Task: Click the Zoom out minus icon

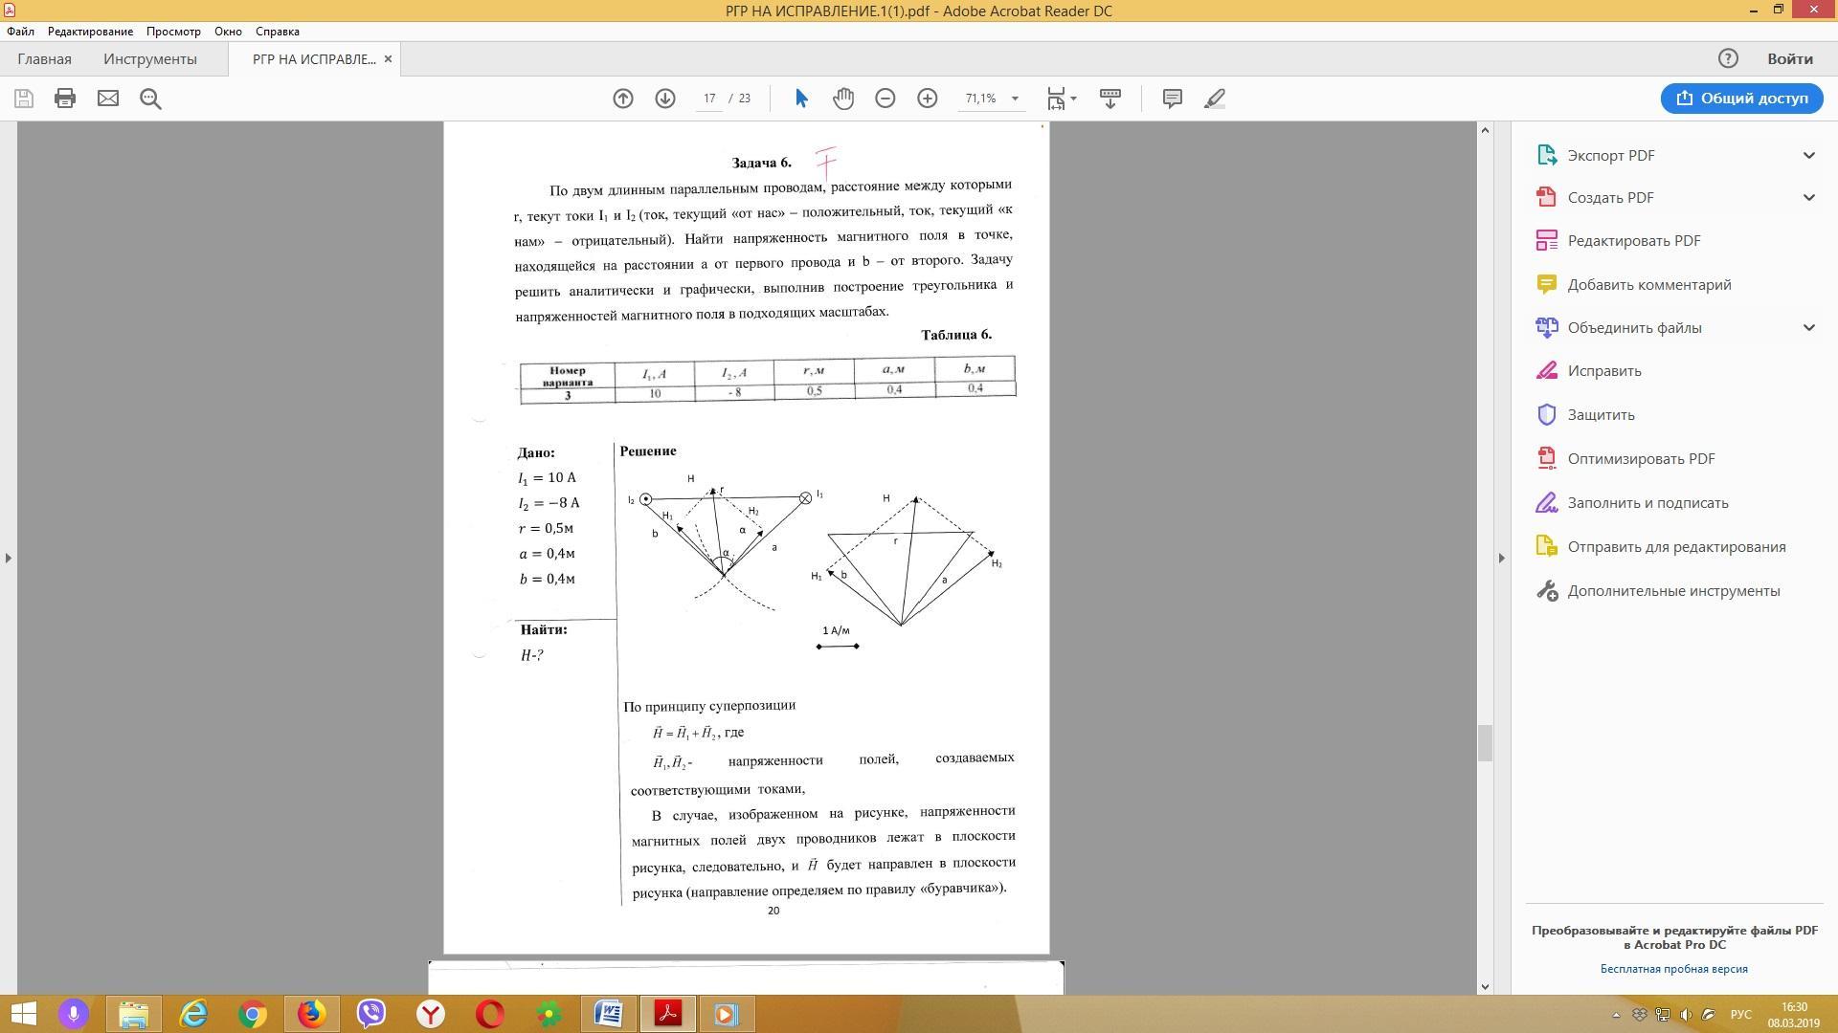Action: (885, 99)
